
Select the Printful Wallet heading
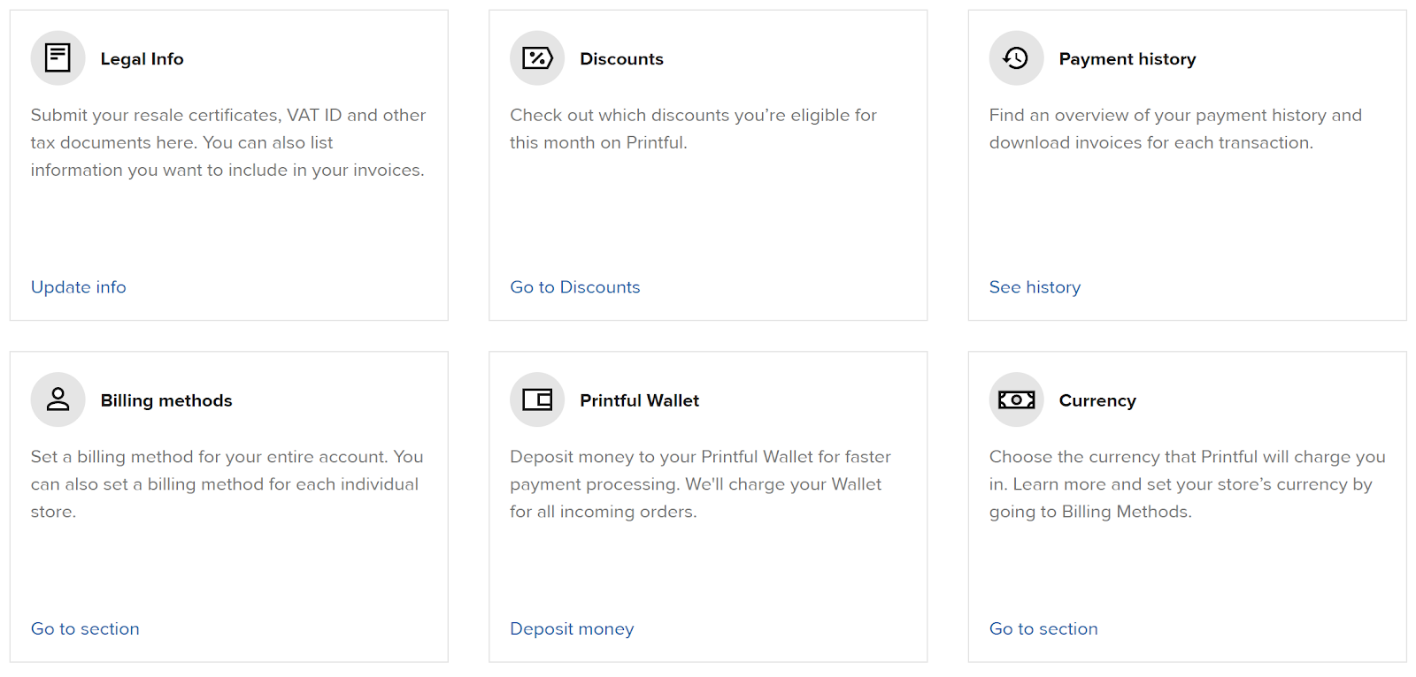[x=639, y=400]
